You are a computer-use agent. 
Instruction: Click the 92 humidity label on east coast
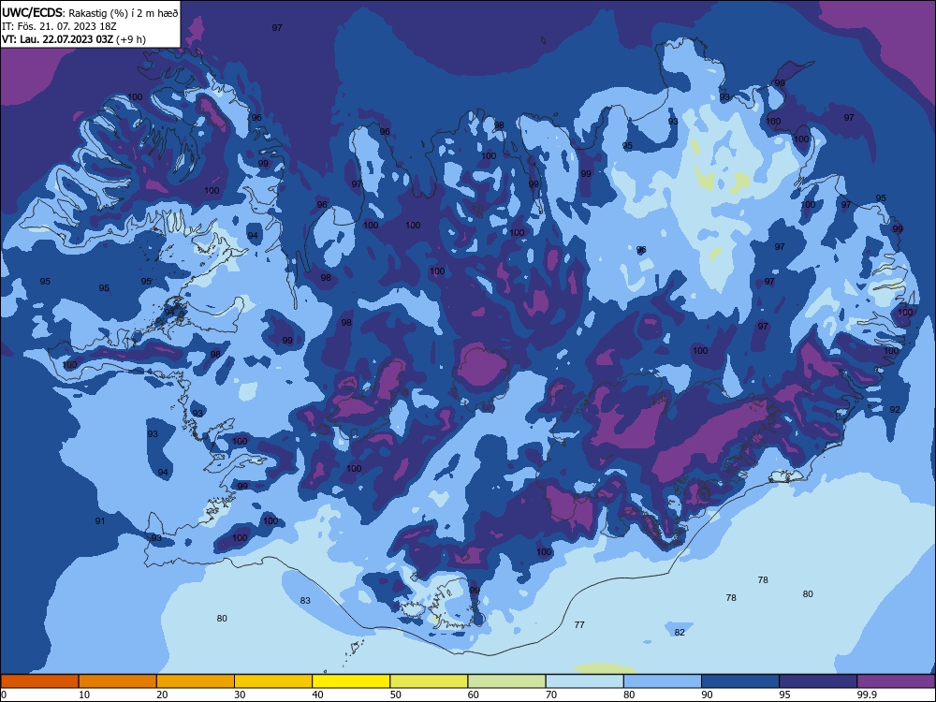coord(894,410)
